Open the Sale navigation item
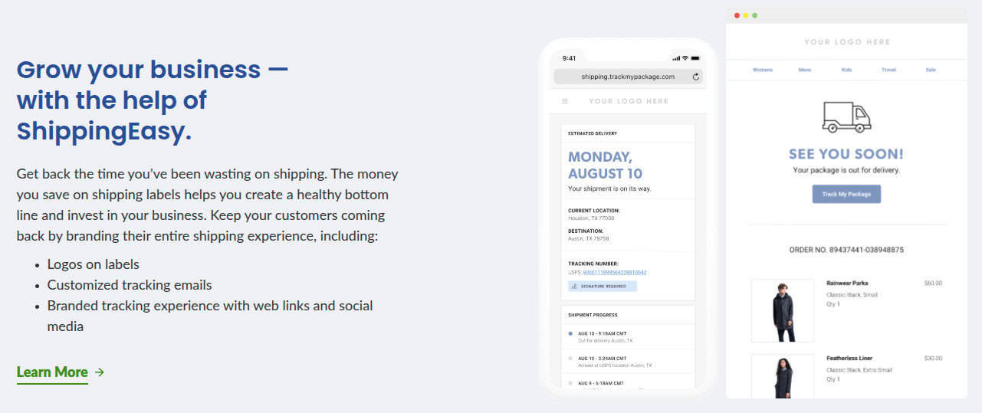Screen dimensions: 982x413 tap(931, 70)
